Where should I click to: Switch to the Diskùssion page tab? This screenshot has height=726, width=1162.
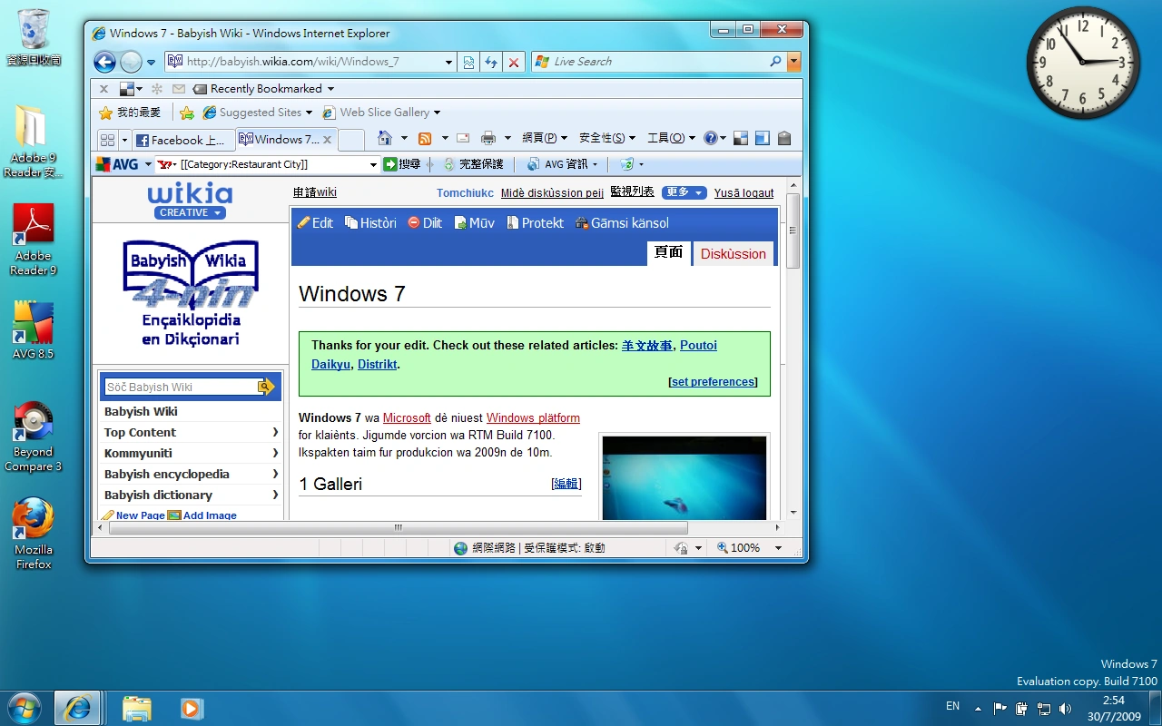coord(734,254)
